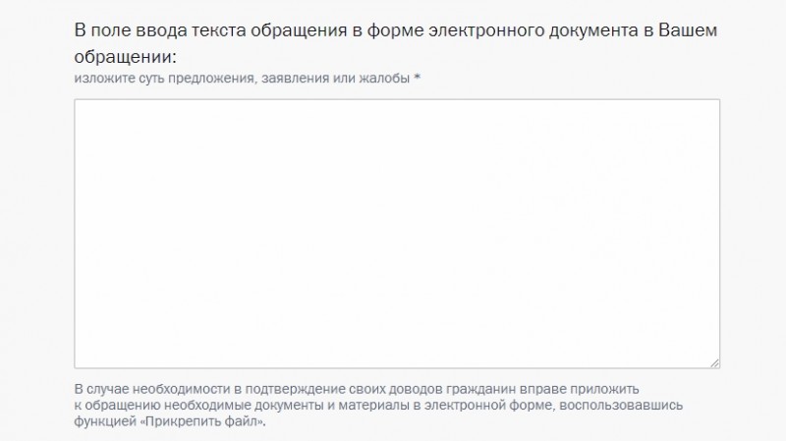Click the «Прикрепить файл» text in hint
Image resolution: width=786 pixels, height=441 pixels.
(201, 421)
